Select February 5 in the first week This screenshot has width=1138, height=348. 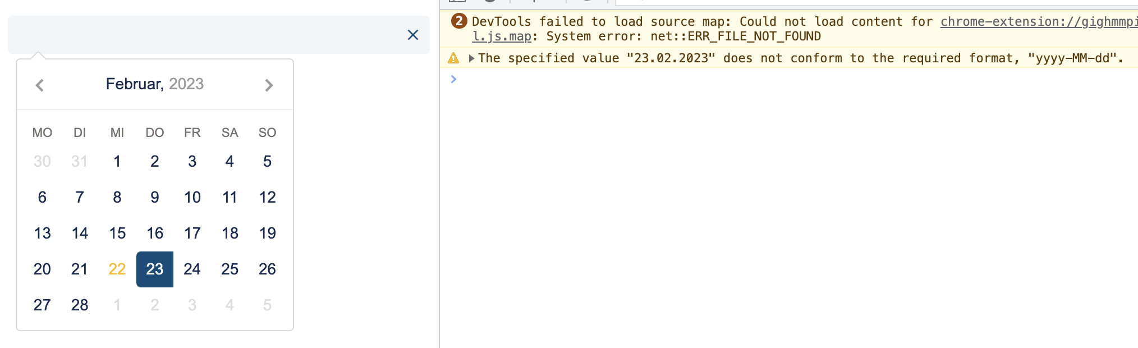coord(268,162)
